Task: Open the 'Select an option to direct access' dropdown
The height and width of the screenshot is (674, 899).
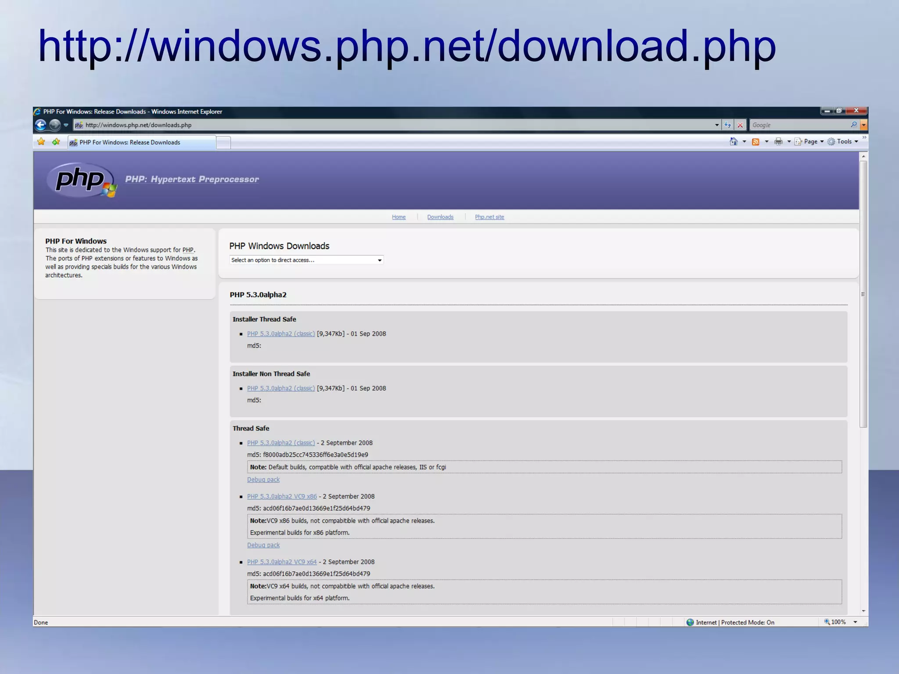Action: coord(306,260)
